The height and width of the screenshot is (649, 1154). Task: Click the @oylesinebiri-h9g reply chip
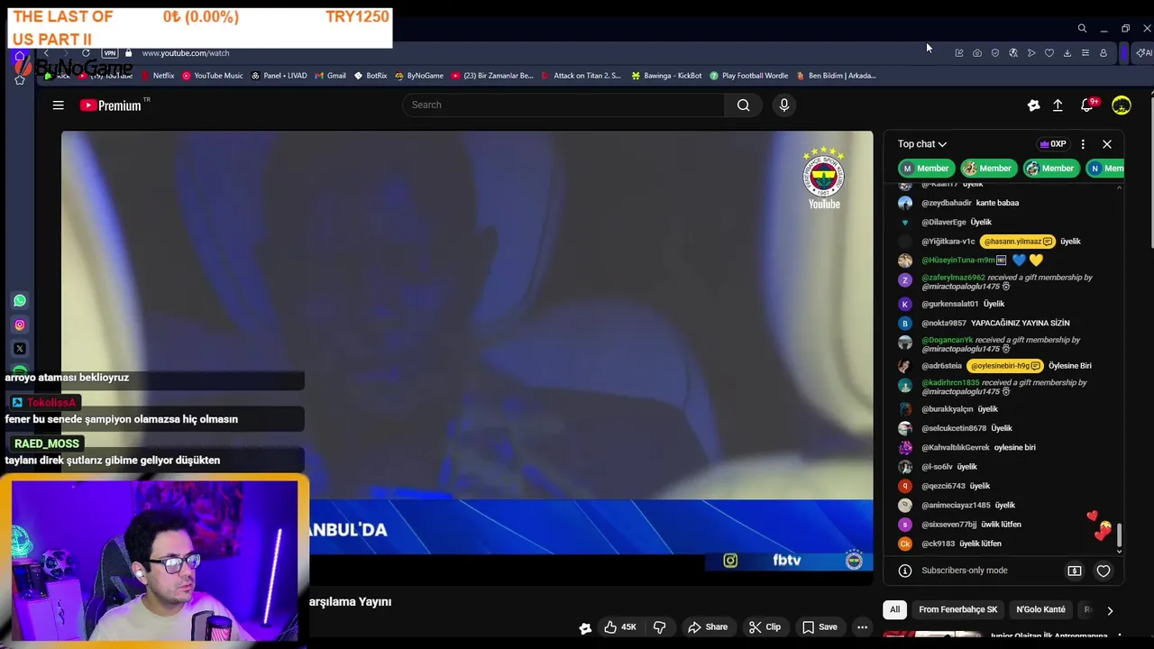click(1005, 366)
